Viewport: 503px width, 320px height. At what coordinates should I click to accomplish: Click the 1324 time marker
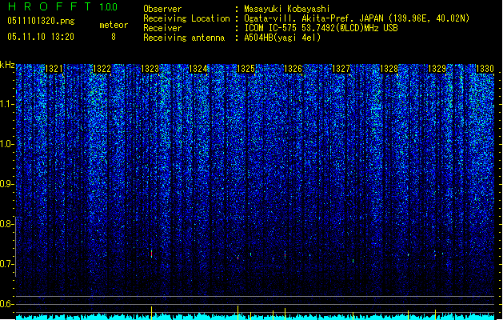tap(198, 69)
